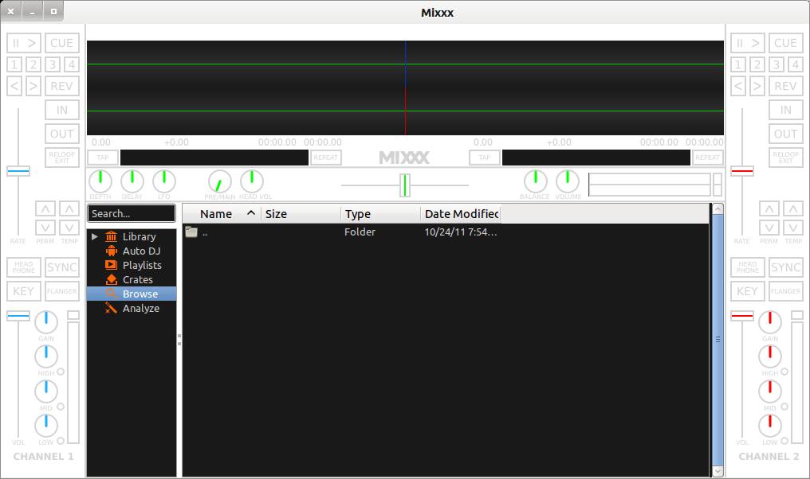Click Channel 2 GAIN knob
The image size is (810, 479).
[770, 321]
